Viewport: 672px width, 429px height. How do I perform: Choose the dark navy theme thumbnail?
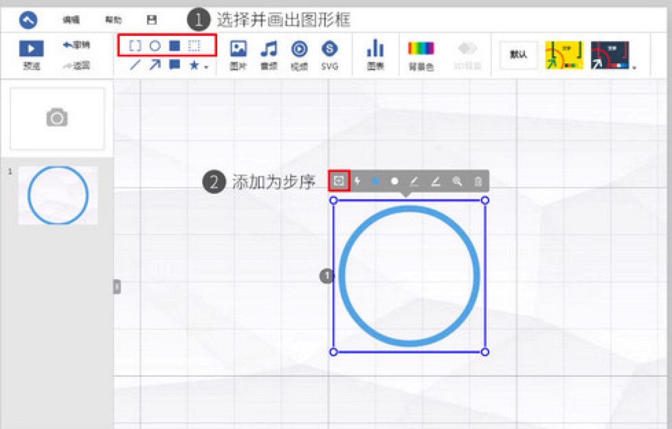coord(610,55)
